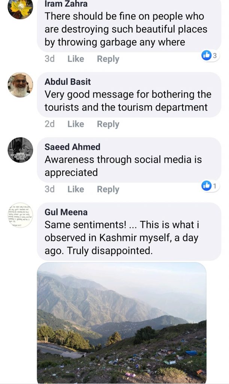This screenshot has height=384, width=229.
Task: Tap the 3d timestamp on Iram Zahra's comment
Action: [49, 59]
